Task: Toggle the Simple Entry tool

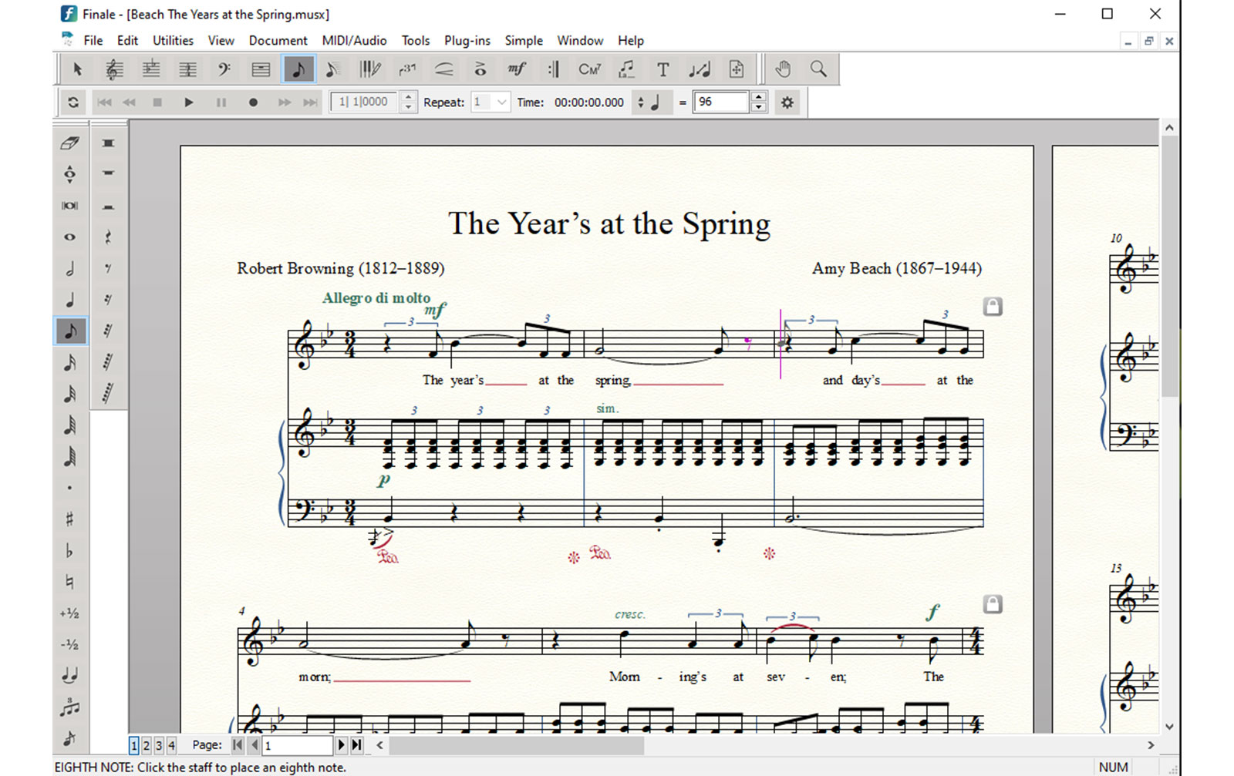Action: click(x=298, y=69)
